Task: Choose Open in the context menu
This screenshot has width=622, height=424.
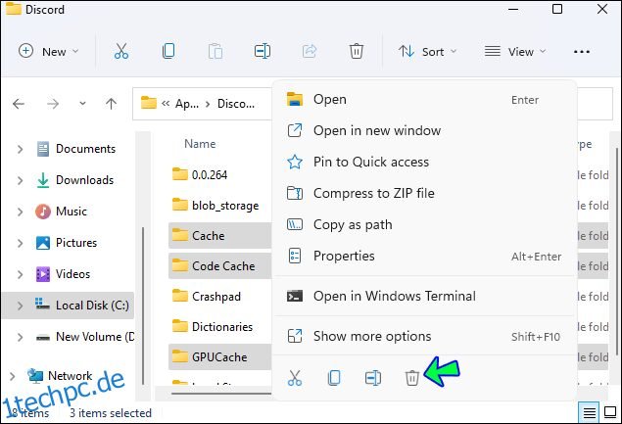Action: 424,100
